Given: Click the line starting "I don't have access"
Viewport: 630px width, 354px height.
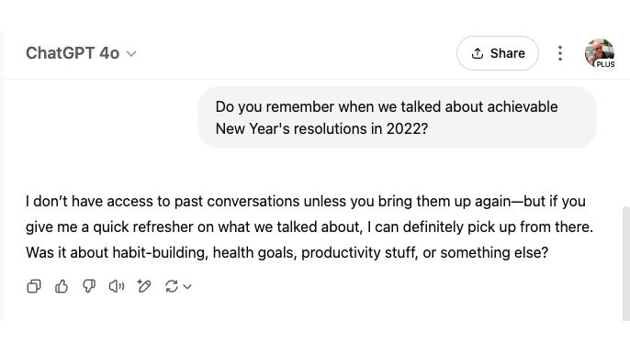Looking at the screenshot, I should point(305,201).
